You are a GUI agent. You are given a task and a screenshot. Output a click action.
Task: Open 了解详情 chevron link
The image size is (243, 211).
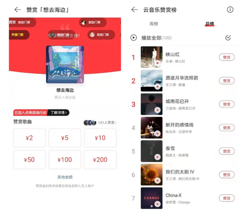pyautogui.click(x=59, y=113)
